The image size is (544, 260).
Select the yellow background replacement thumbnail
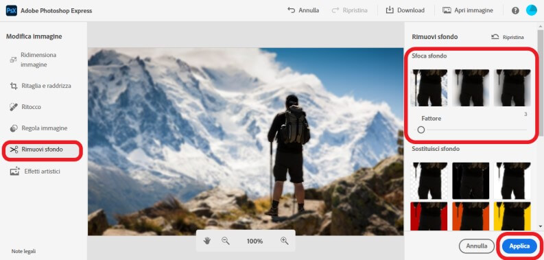pos(512,216)
